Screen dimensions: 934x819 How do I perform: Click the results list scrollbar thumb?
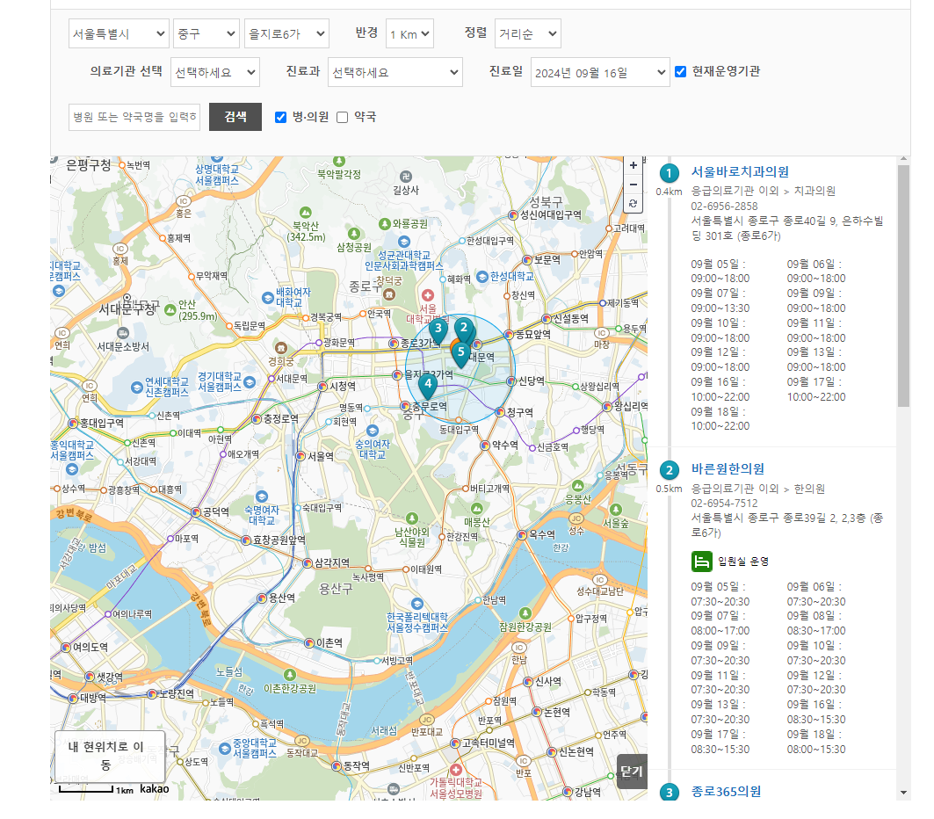click(903, 286)
